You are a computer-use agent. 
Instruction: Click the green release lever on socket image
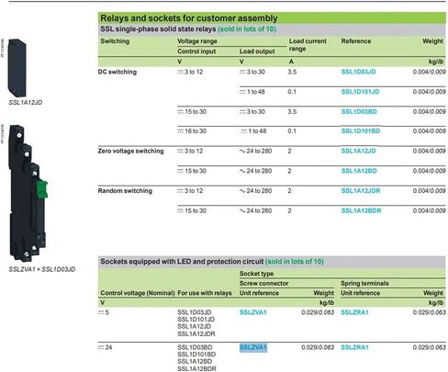tap(42, 189)
